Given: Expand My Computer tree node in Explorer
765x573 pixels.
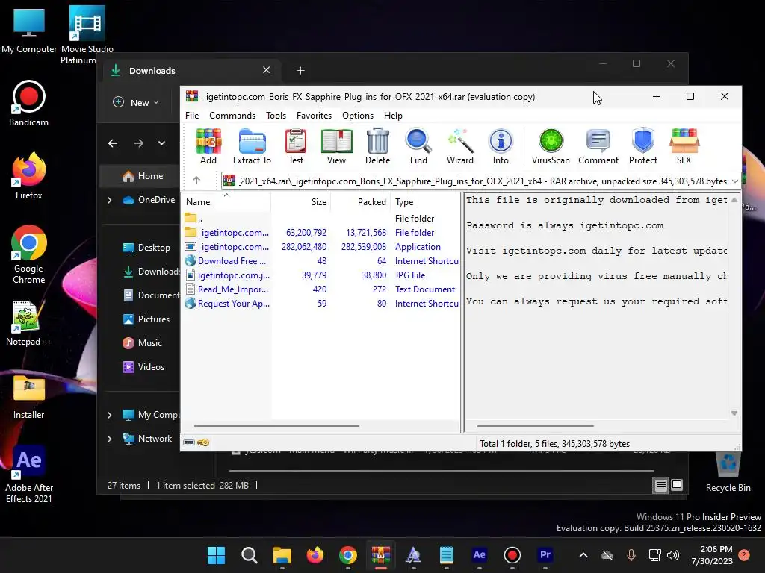Looking at the screenshot, I should tap(109, 415).
